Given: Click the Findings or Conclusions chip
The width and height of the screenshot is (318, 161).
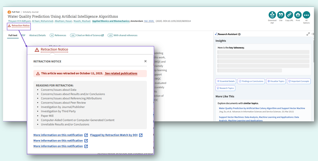Looking at the screenshot, I should coord(251,81).
